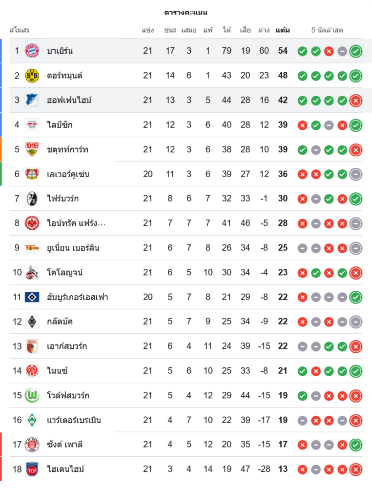Click the Werder Bremen logo
Viewport: 372px width, 488px height.
32,420
